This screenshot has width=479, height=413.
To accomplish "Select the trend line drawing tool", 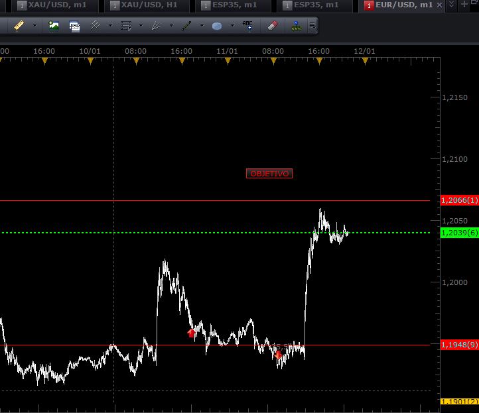I will 186,27.
